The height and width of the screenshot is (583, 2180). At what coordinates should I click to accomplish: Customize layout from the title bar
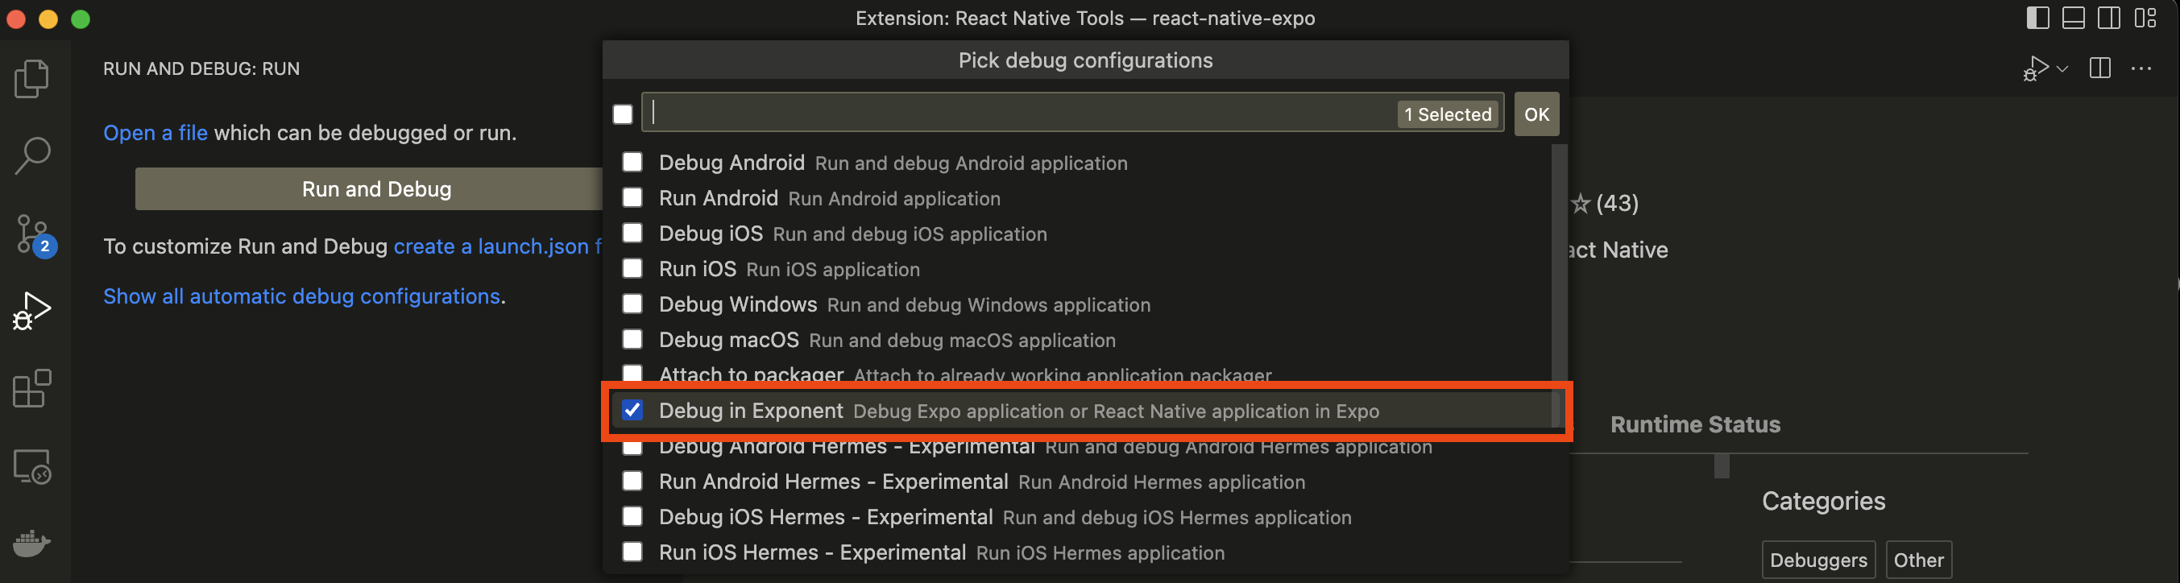2145,18
